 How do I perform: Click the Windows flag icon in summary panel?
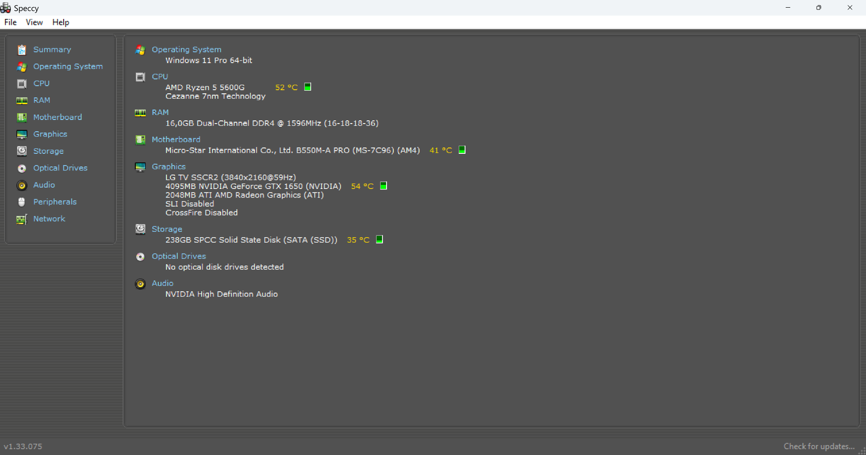[140, 50]
